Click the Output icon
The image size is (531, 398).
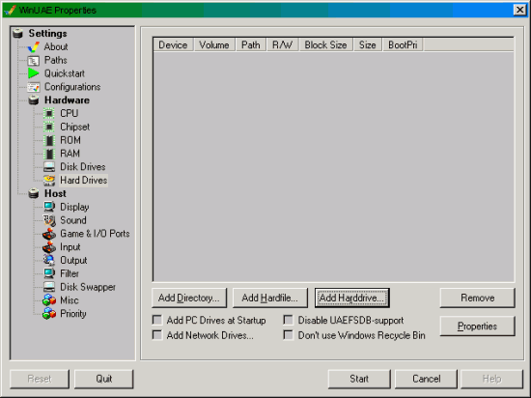[49, 260]
